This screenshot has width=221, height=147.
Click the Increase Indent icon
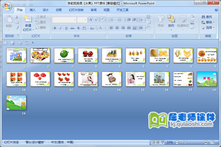[x=134, y=20]
